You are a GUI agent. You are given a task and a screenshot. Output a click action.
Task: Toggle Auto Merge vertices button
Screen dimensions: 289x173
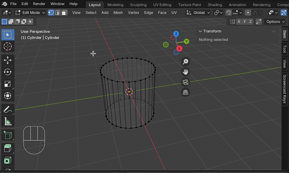(259, 22)
